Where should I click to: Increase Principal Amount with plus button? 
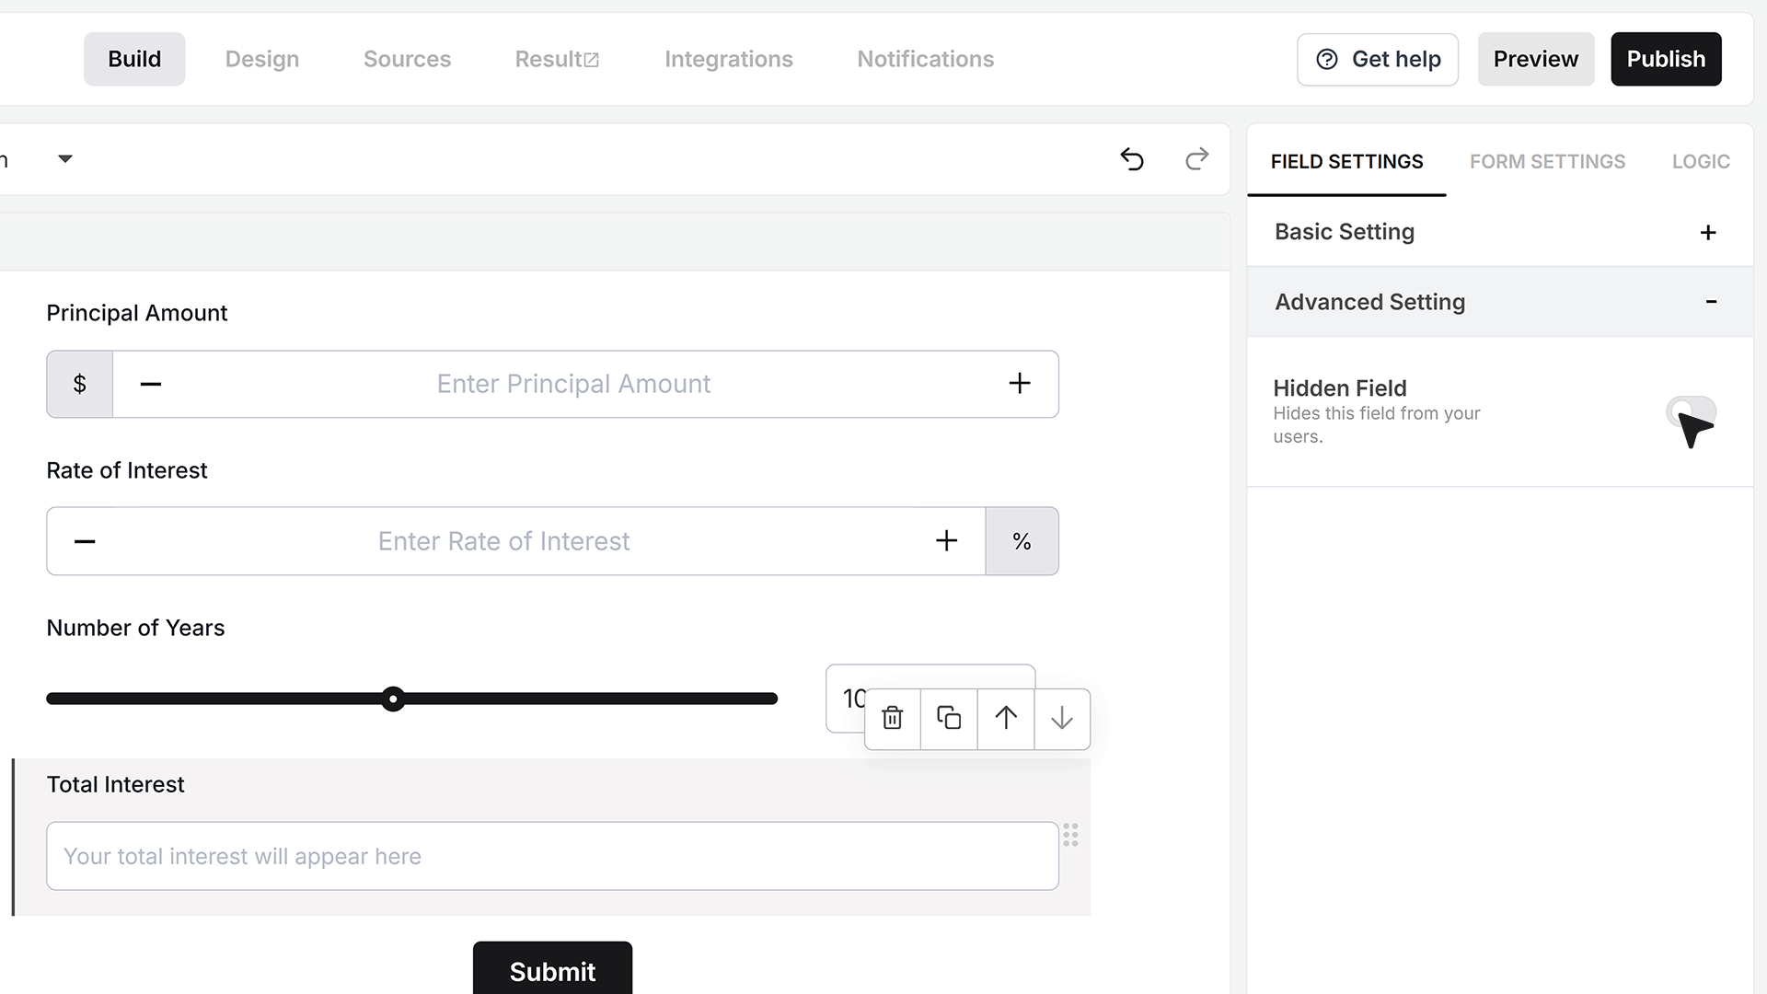pyautogui.click(x=1020, y=384)
